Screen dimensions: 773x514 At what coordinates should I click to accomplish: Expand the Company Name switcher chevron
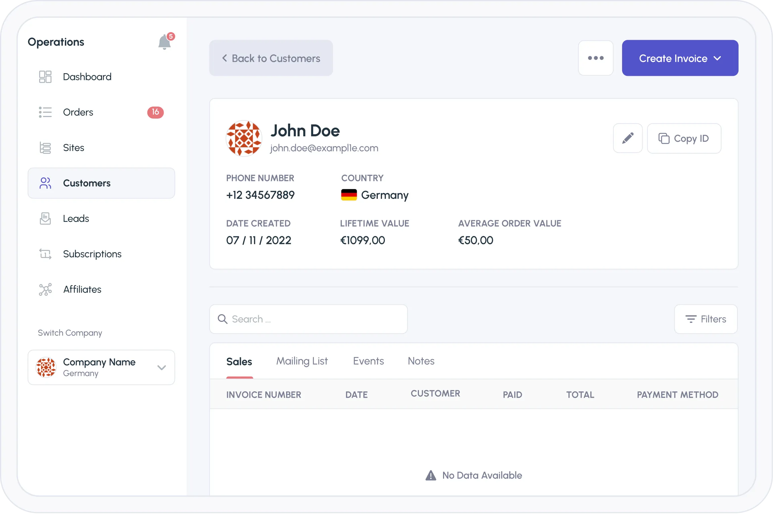162,368
